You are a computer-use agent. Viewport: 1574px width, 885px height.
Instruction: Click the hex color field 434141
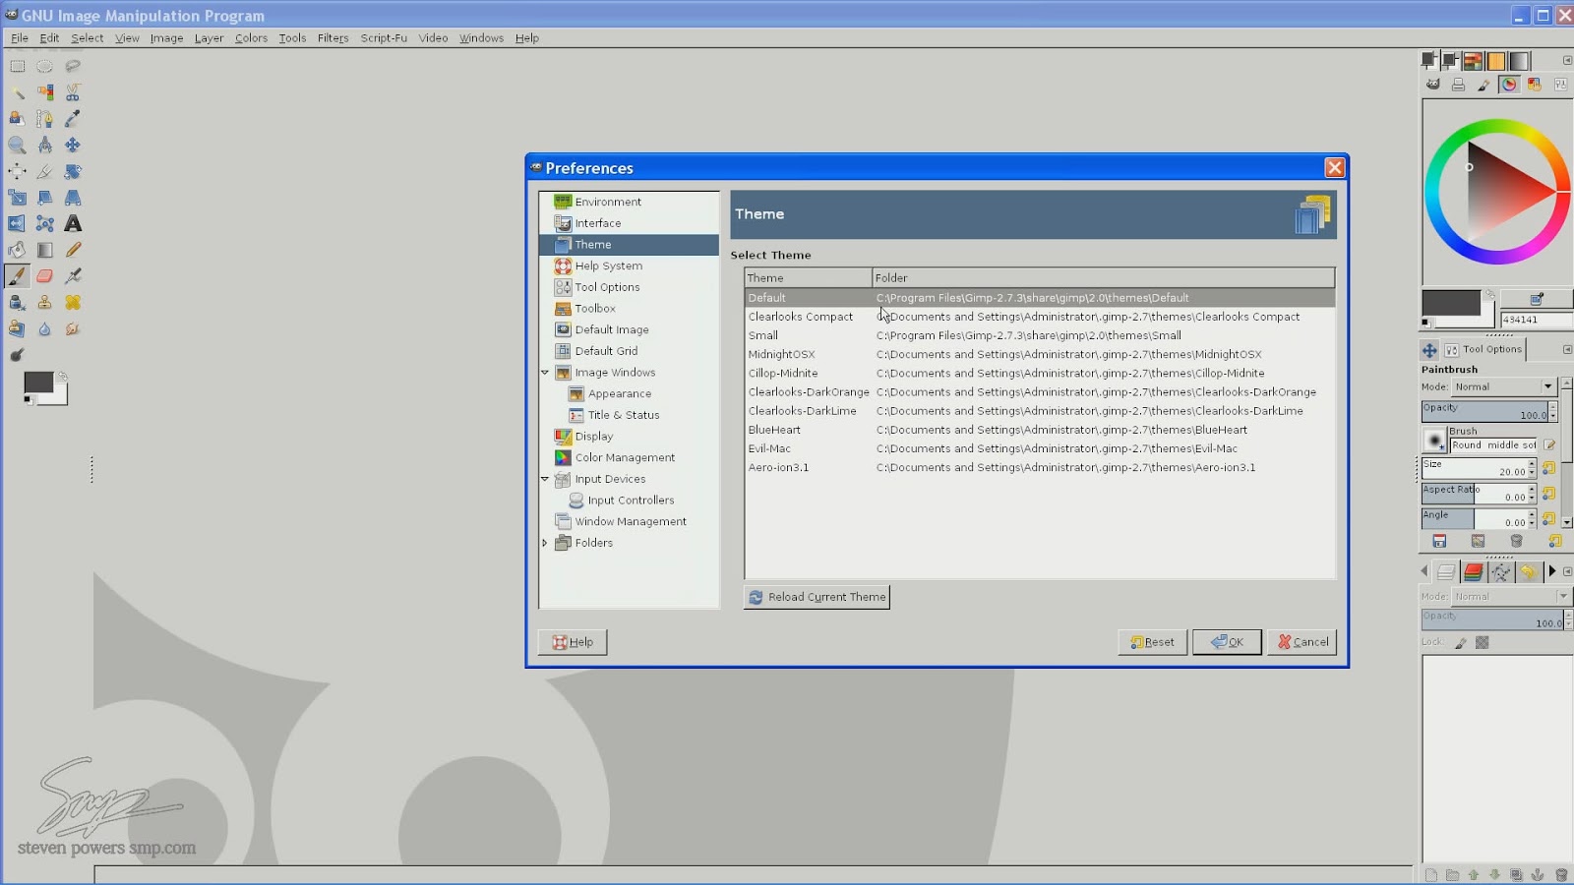(1535, 320)
